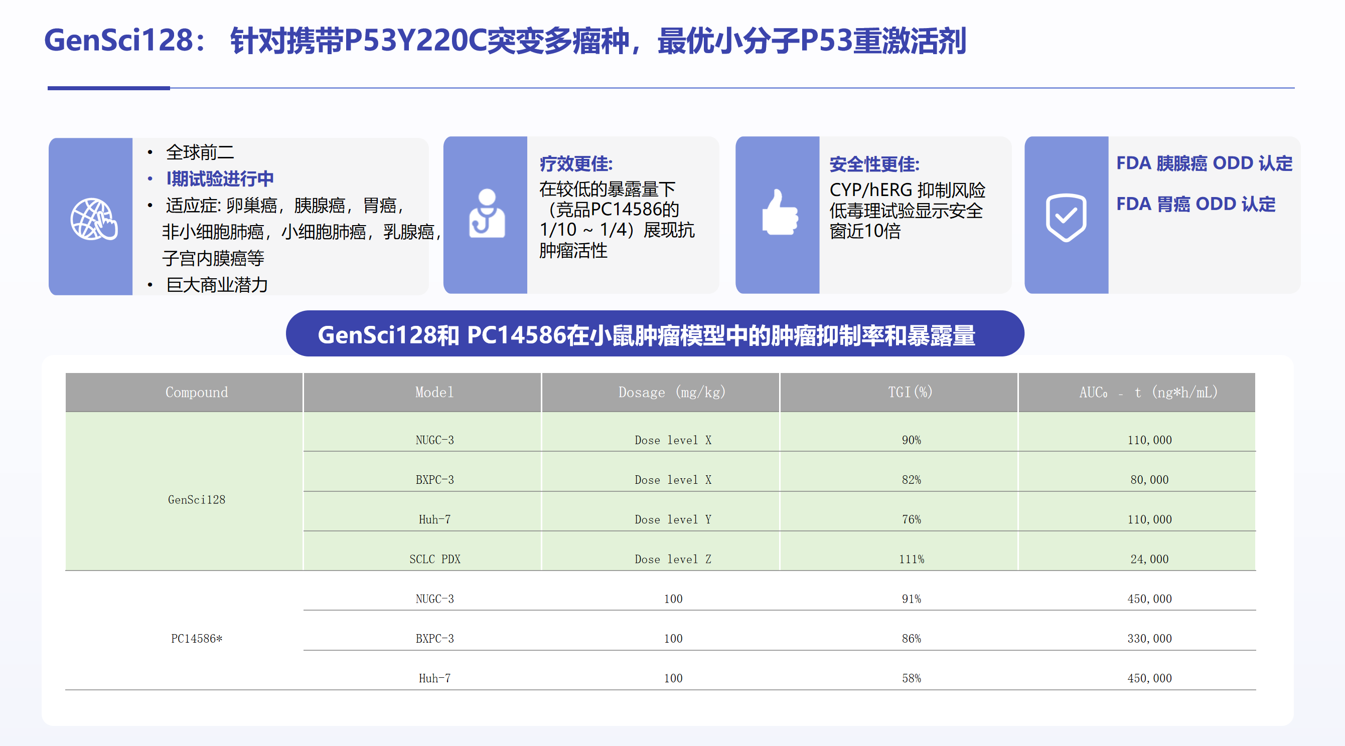The height and width of the screenshot is (746, 1345).
Task: Click the heading 安全性更佳:
Action: coord(874,164)
